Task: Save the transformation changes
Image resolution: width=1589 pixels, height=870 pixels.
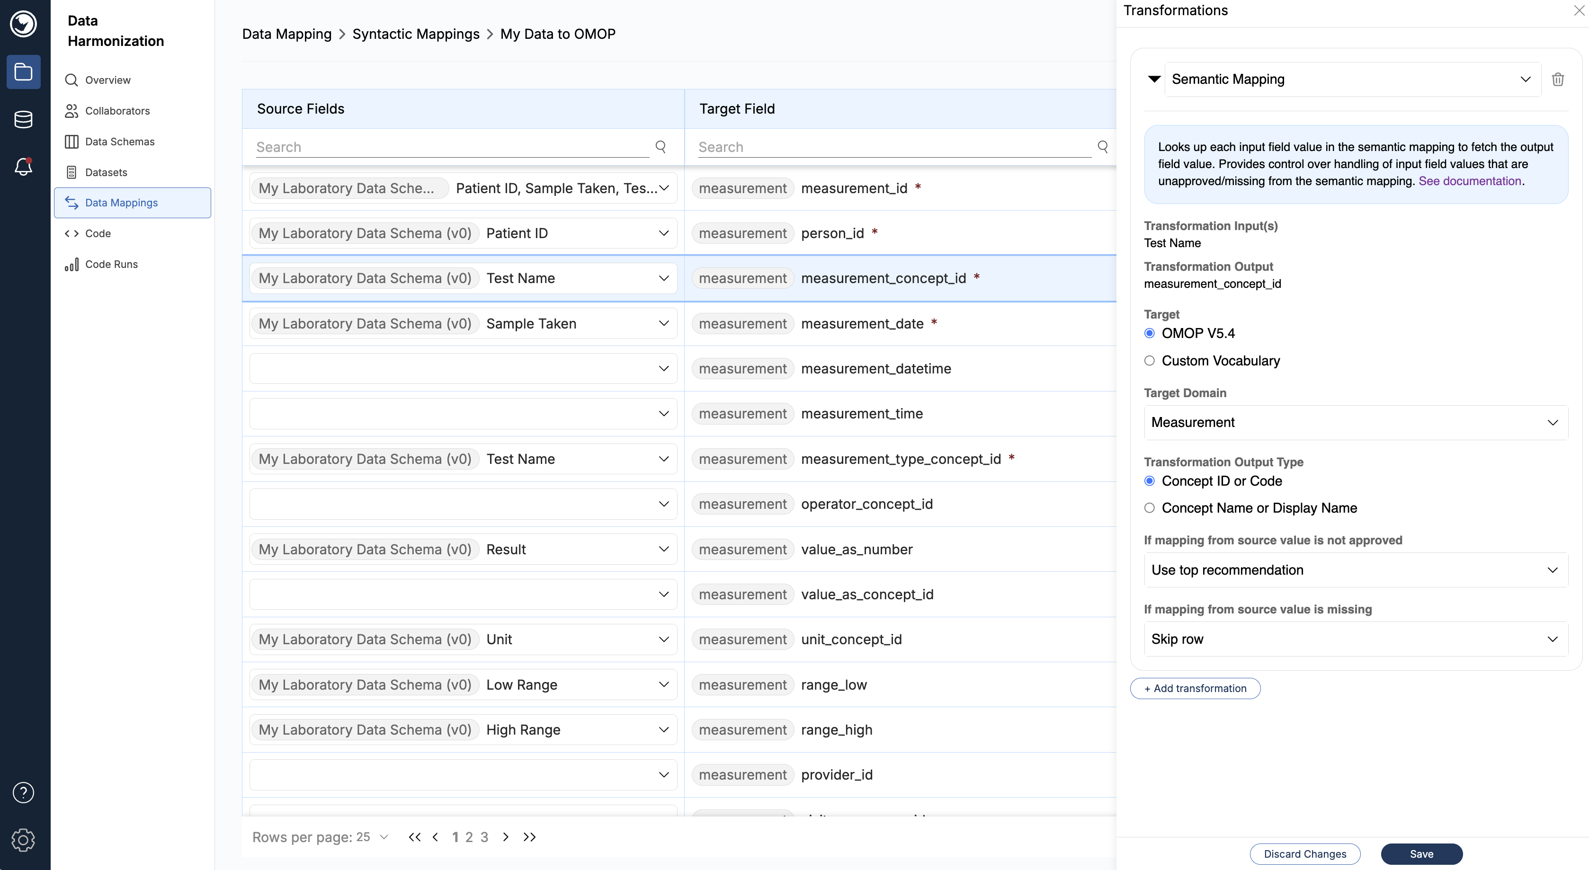Action: coord(1421,854)
